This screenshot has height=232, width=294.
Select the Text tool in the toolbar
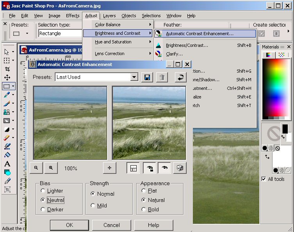coord(7,164)
